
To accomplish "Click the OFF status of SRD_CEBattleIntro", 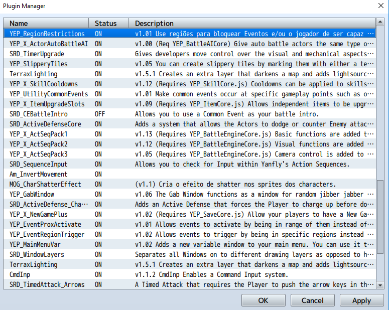I will pos(100,114).
